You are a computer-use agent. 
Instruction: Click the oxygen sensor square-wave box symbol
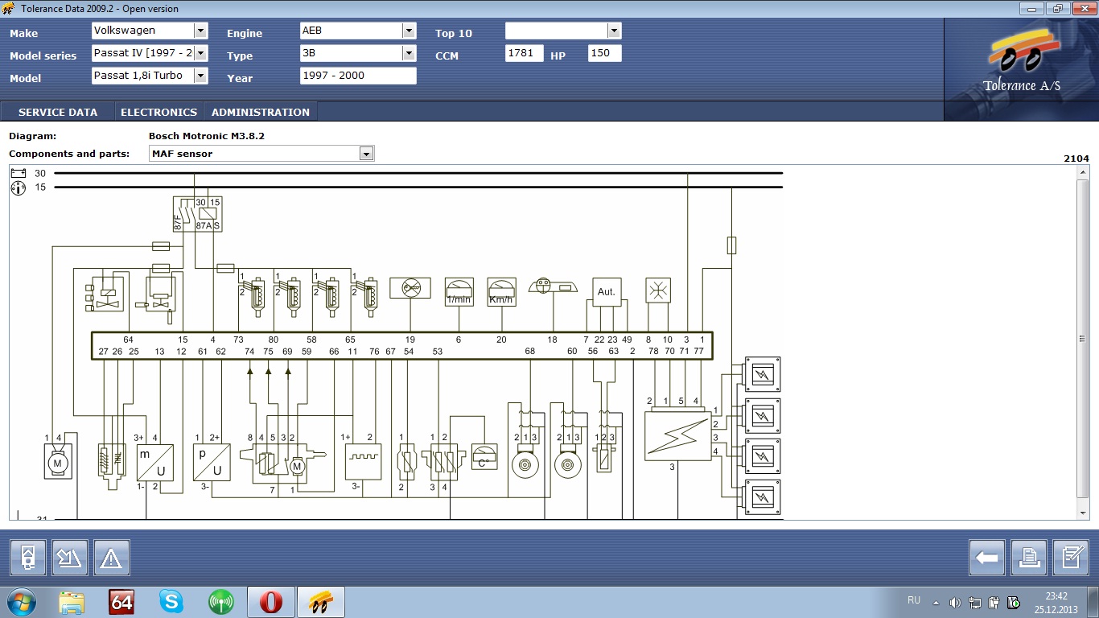[363, 462]
